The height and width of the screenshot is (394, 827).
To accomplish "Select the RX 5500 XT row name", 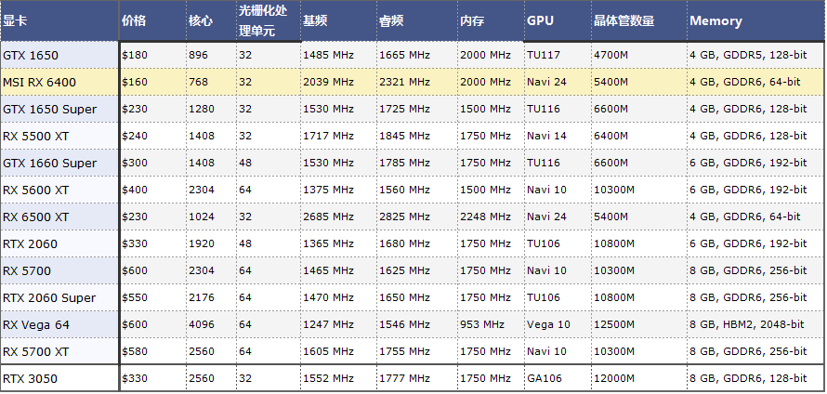I will tap(59, 136).
